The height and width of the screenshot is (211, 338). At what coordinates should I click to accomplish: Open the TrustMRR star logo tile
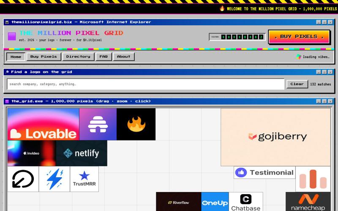[x=84, y=179]
